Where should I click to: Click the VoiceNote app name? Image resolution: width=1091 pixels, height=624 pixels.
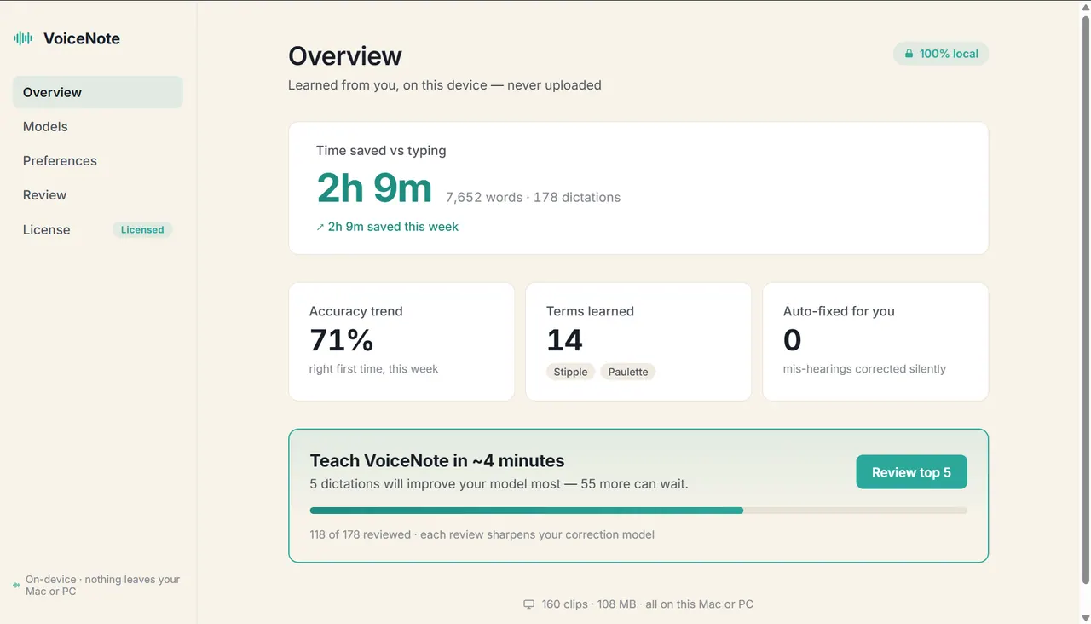(x=82, y=38)
